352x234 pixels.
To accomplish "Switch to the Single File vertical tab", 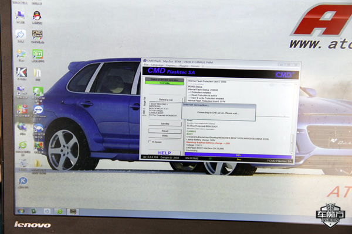I will click(x=145, y=101).
